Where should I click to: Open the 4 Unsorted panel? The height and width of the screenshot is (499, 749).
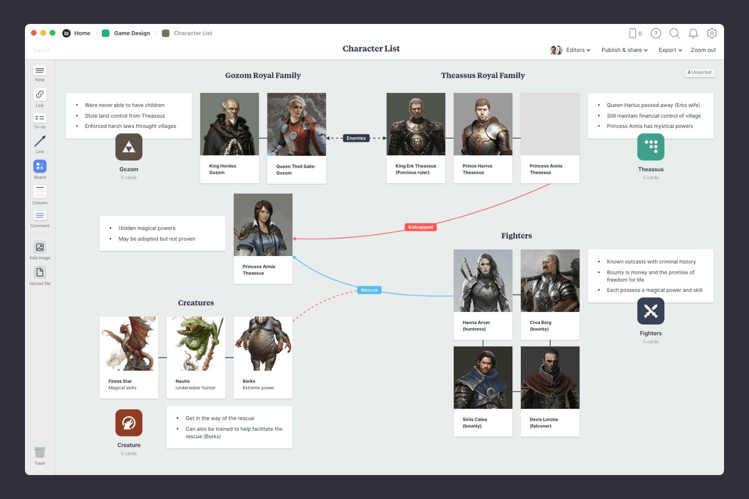tap(700, 72)
